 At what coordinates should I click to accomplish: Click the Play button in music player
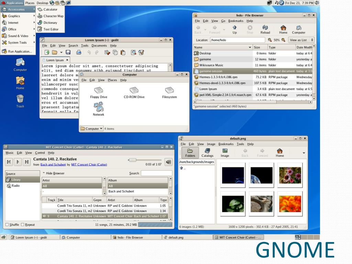(18, 162)
